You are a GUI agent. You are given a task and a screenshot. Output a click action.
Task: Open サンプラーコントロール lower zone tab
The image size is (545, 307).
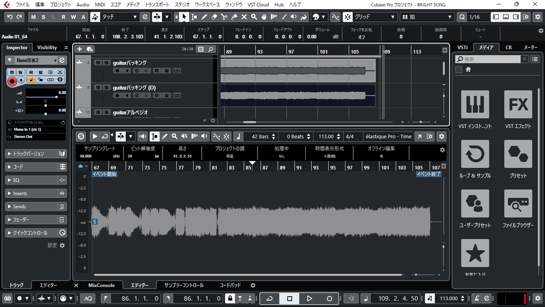[x=184, y=285]
